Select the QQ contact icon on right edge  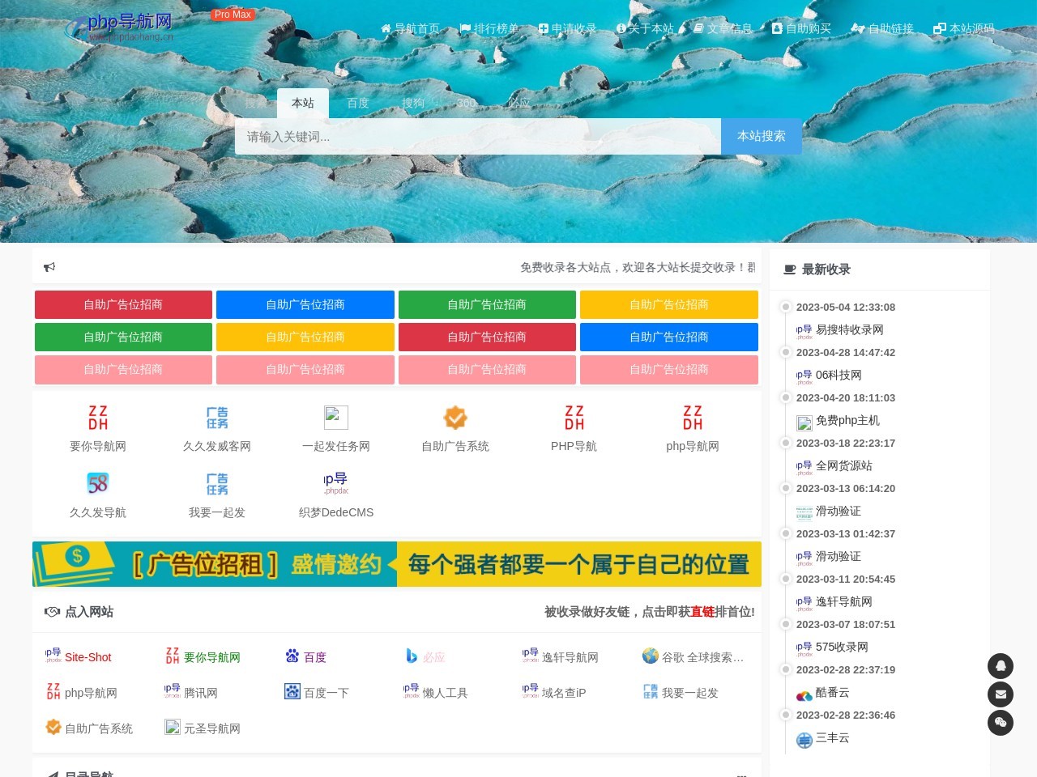[x=1001, y=666]
